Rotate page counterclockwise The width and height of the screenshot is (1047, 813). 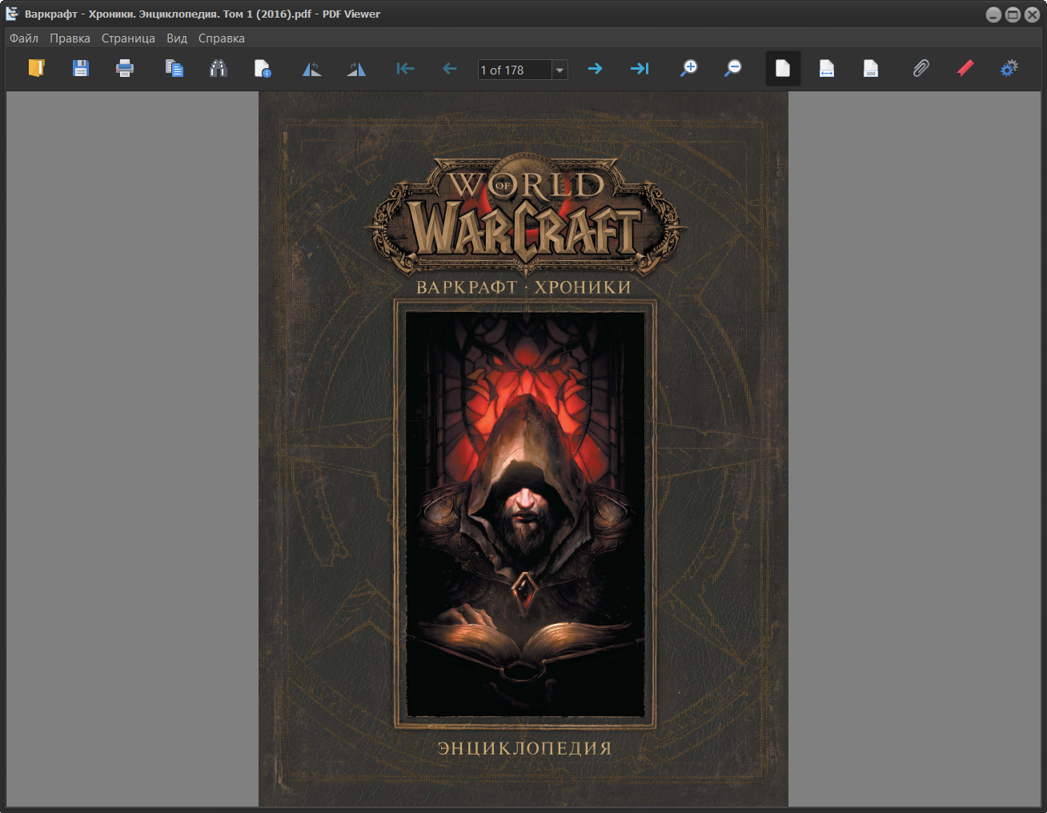click(x=312, y=69)
